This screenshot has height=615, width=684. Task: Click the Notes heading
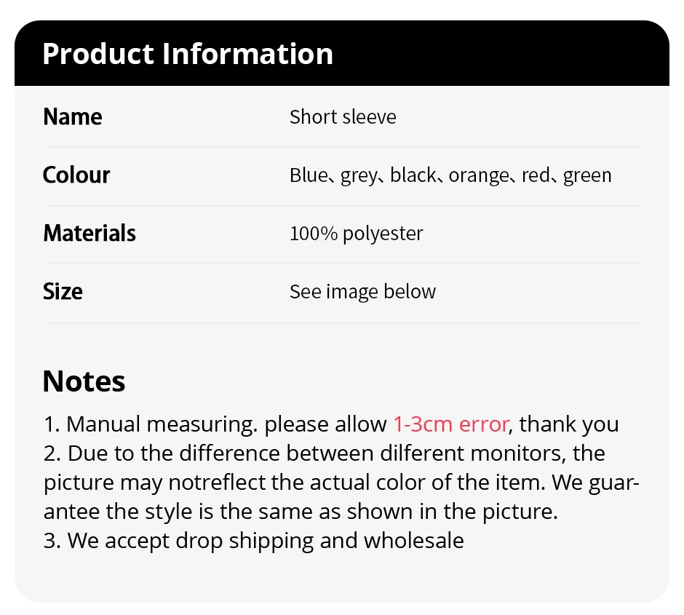point(84,381)
